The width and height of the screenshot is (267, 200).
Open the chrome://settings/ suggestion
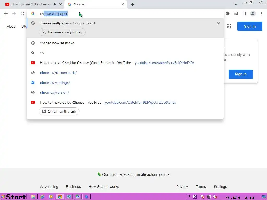pyautogui.click(x=125, y=83)
